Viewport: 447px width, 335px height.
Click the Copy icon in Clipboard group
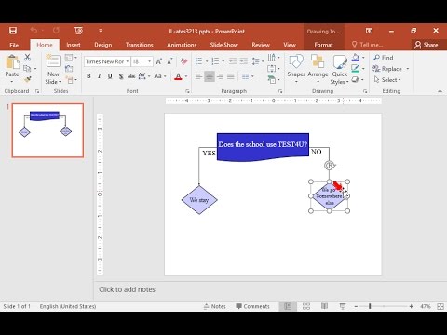27,68
